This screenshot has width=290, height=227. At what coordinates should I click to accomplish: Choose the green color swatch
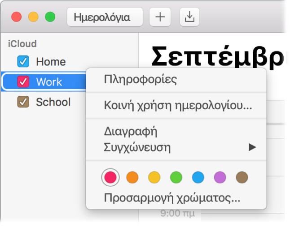click(x=176, y=177)
